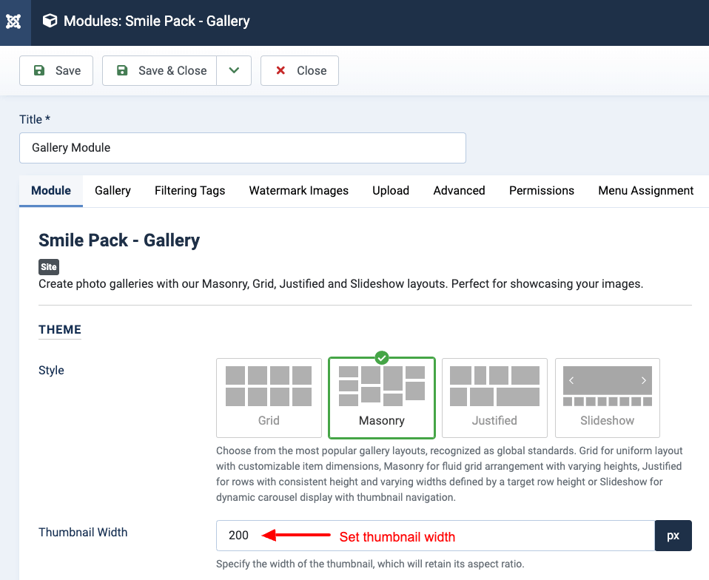The width and height of the screenshot is (709, 580).
Task: Close the module editor with Close
Action: [x=299, y=70]
